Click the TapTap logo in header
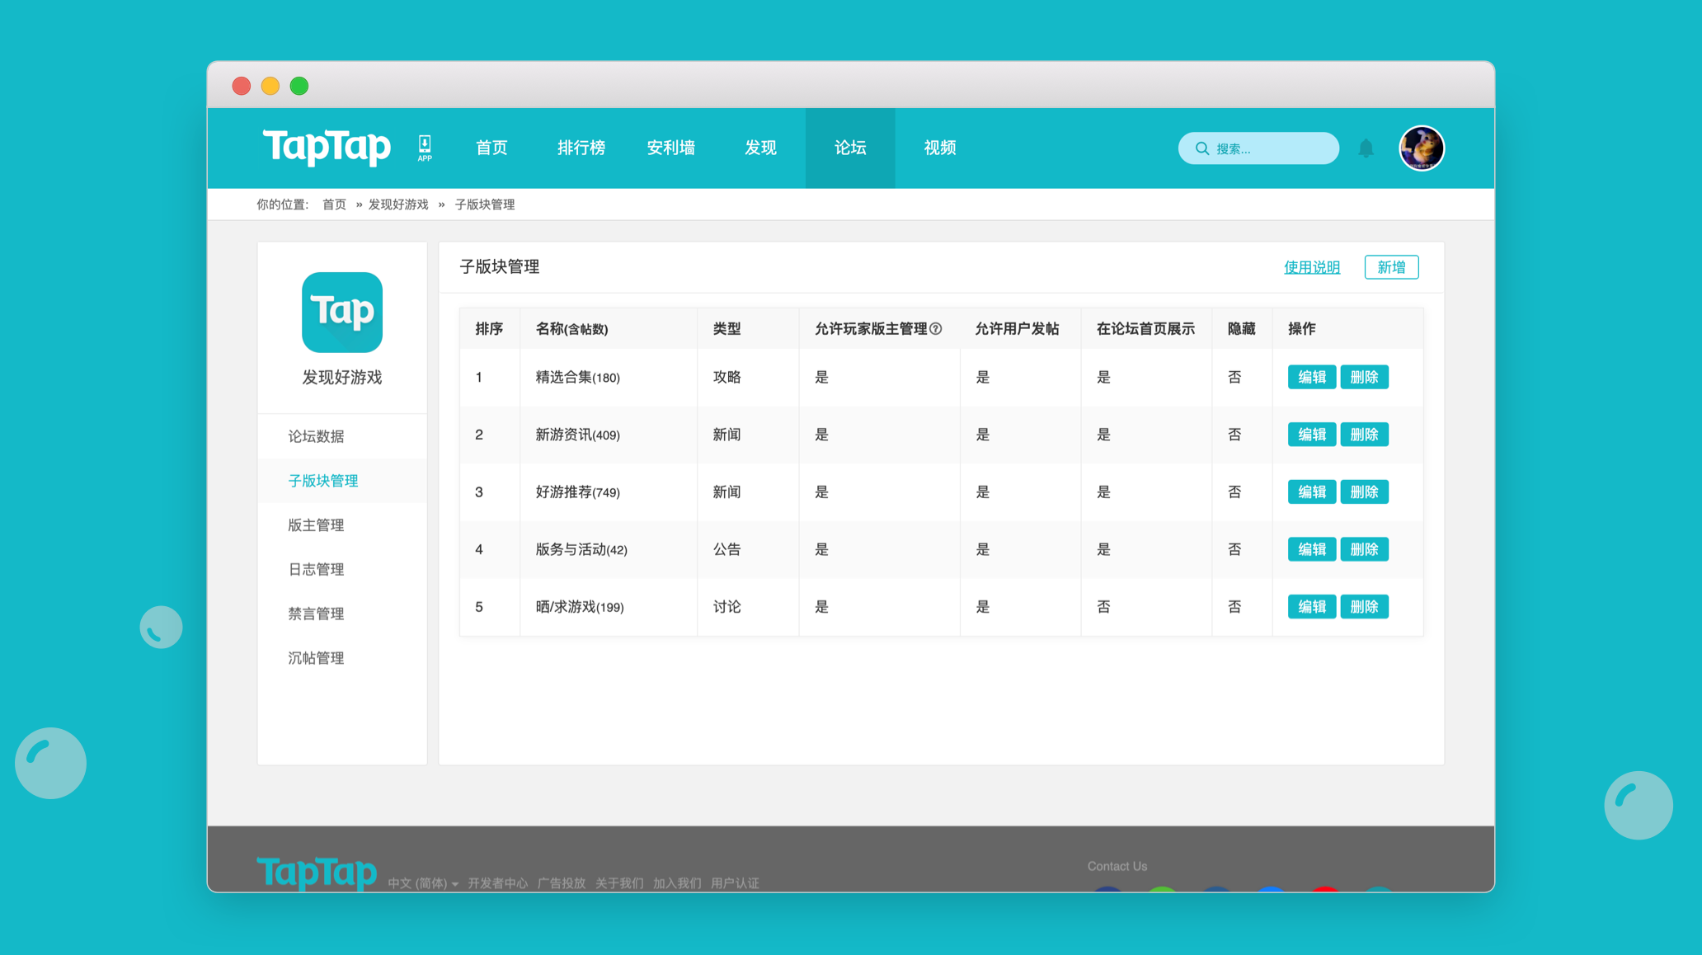The image size is (1702, 955). [x=327, y=147]
